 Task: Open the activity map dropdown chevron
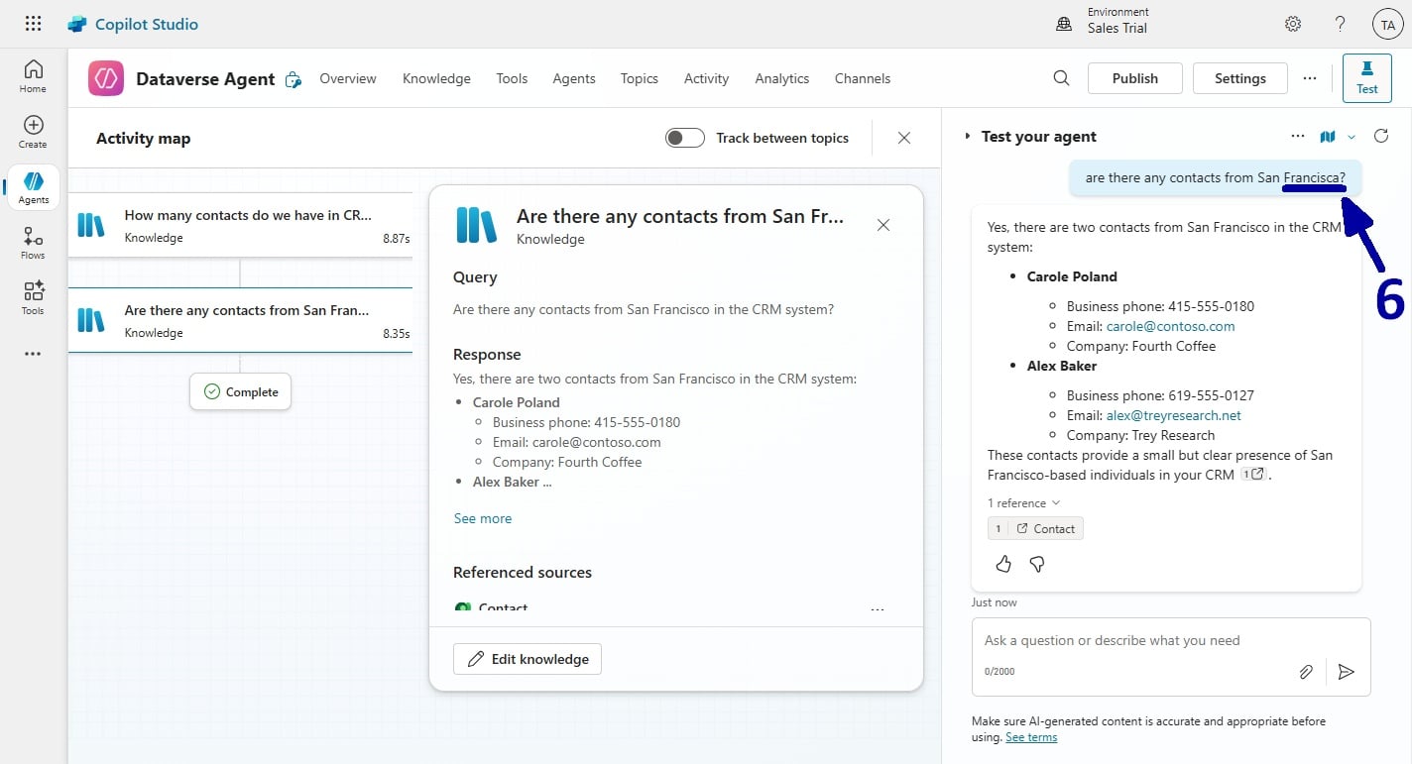coord(1351,138)
